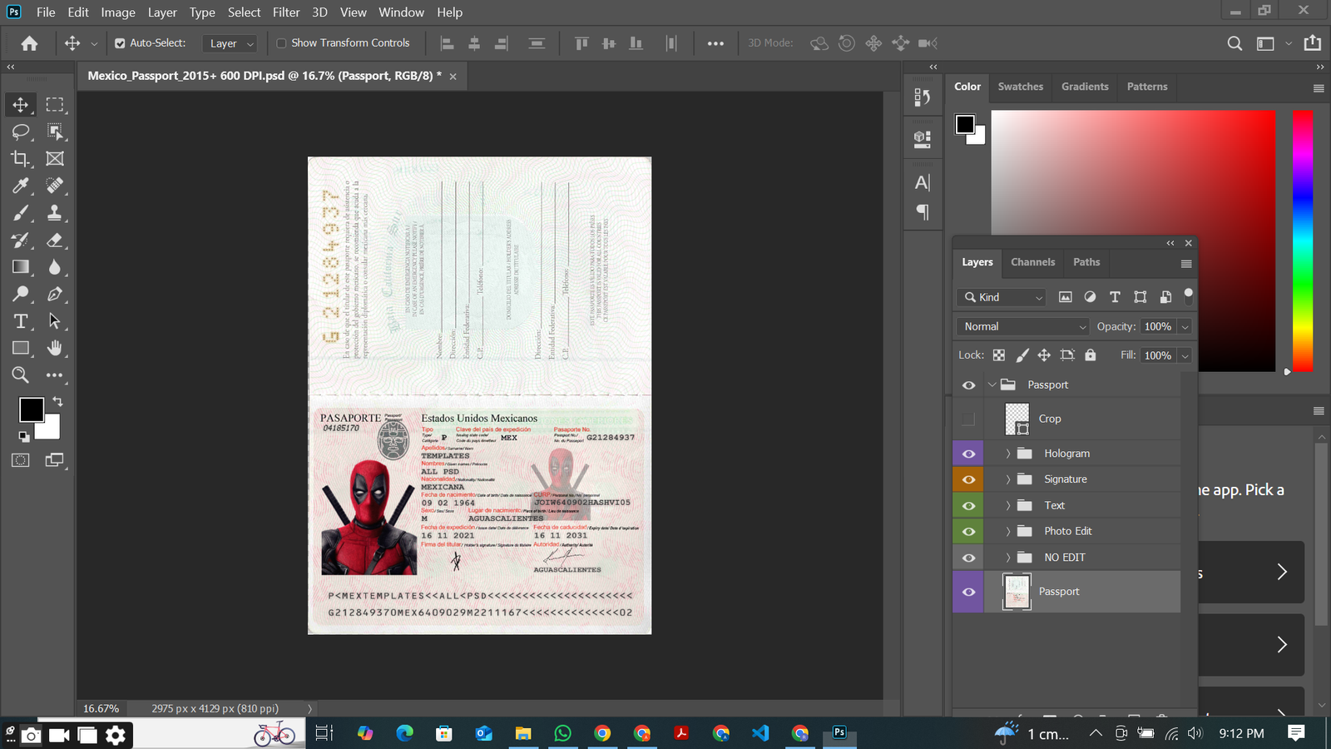
Task: Hide the Text group
Action: [x=968, y=506]
